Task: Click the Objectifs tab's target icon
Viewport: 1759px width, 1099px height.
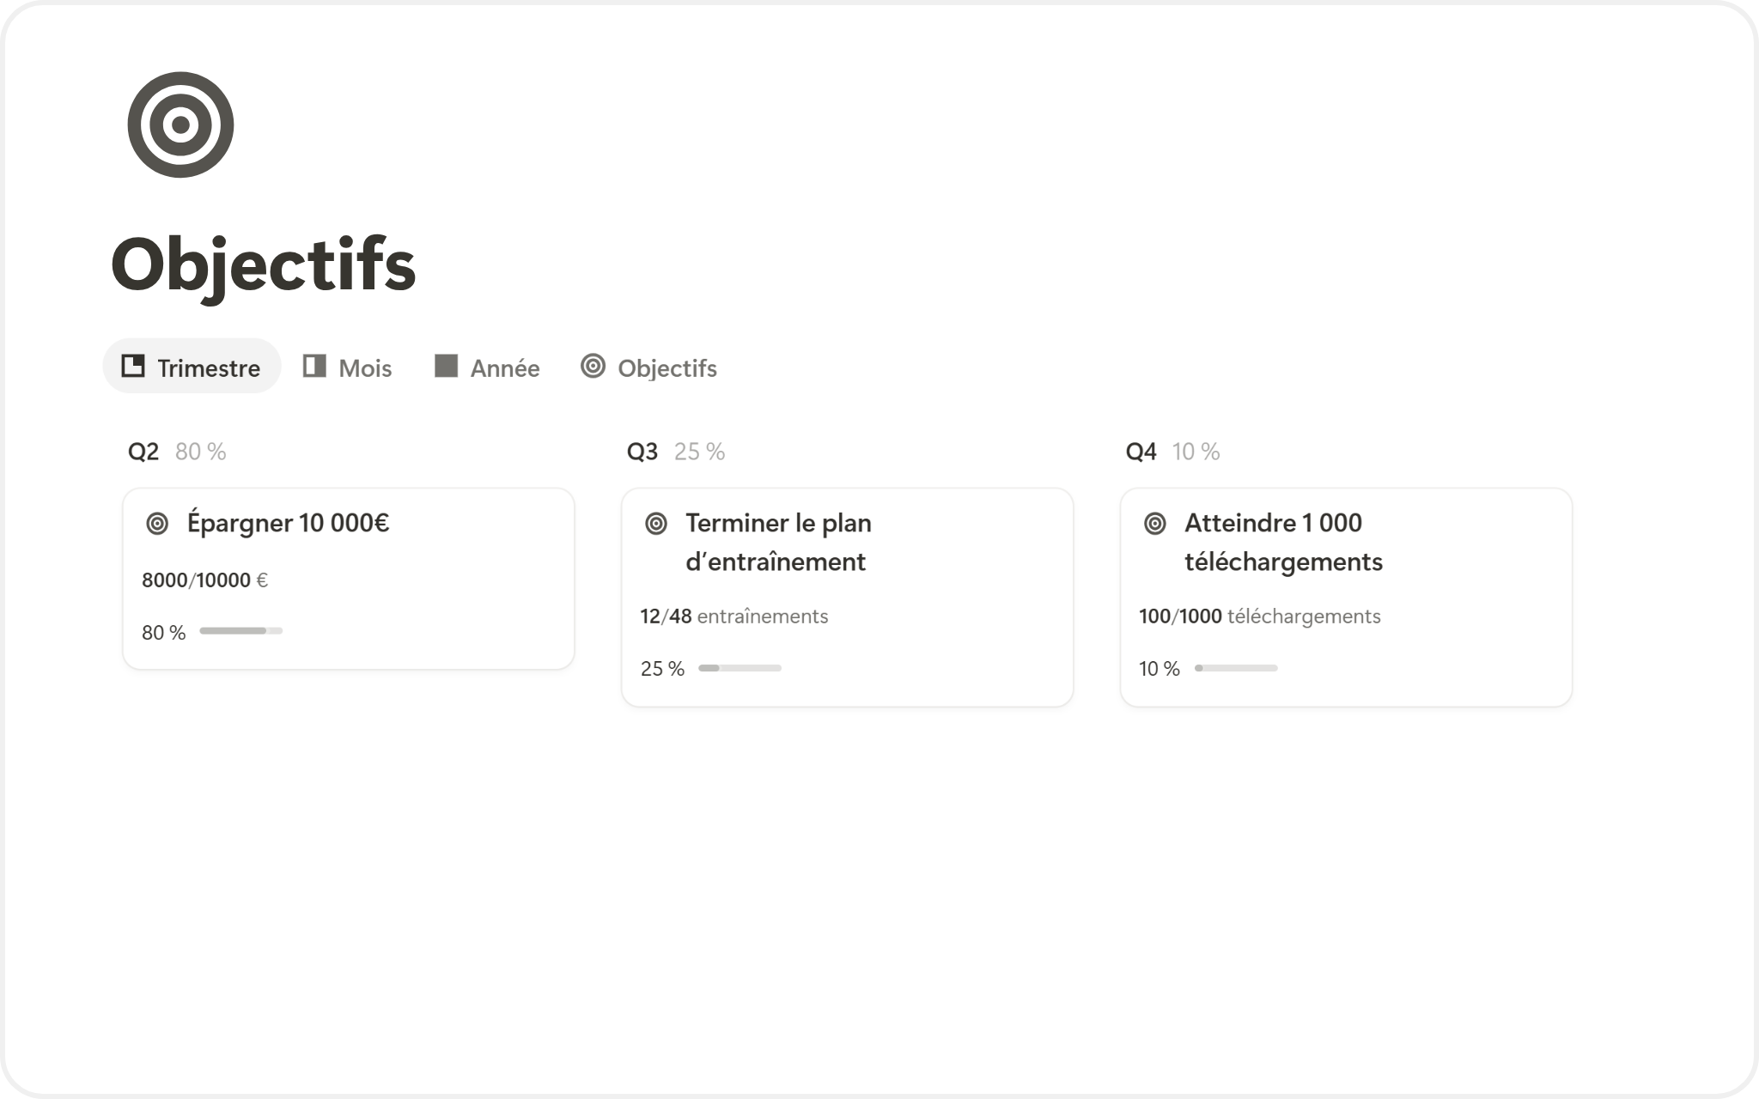Action: click(593, 367)
